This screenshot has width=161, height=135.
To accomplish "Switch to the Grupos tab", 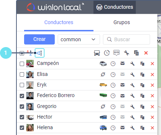I will tap(122, 22).
